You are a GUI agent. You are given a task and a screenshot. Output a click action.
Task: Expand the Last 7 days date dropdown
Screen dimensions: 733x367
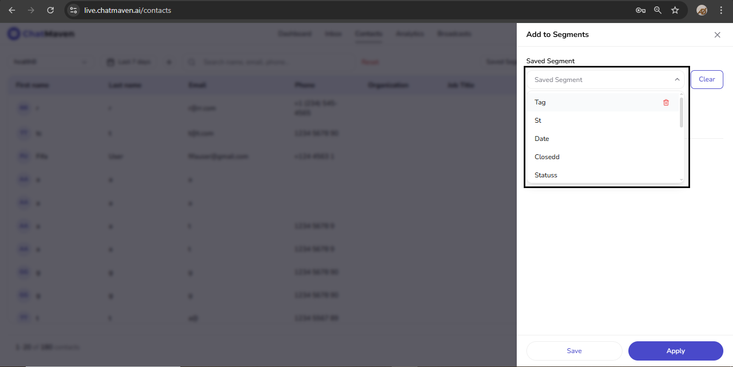tap(133, 62)
